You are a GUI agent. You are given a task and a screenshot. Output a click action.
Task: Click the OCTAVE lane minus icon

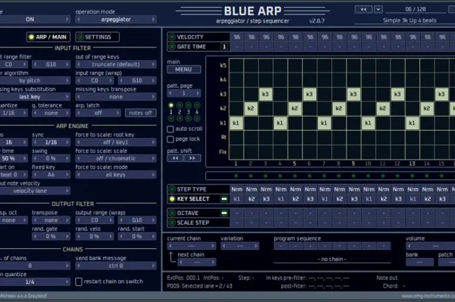pos(224,213)
